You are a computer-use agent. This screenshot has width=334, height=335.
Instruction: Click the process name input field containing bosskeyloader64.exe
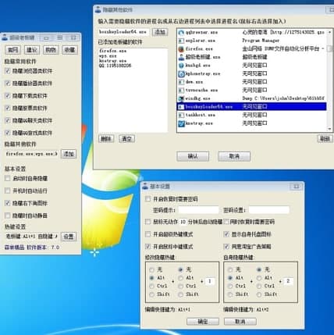pos(124,32)
